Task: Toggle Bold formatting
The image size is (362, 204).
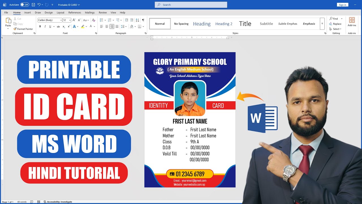Action: click(x=40, y=26)
